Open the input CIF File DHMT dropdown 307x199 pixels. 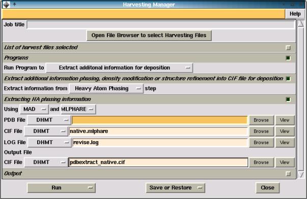coord(46,131)
